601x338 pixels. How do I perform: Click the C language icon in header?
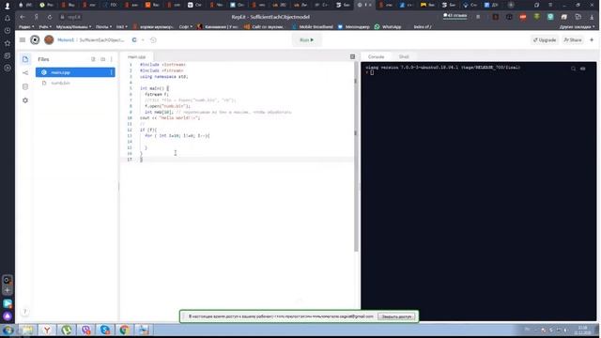click(x=134, y=39)
